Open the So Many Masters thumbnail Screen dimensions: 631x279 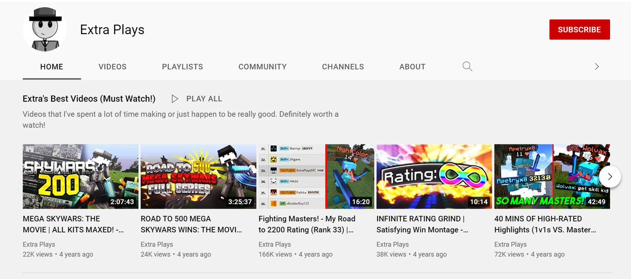(552, 177)
